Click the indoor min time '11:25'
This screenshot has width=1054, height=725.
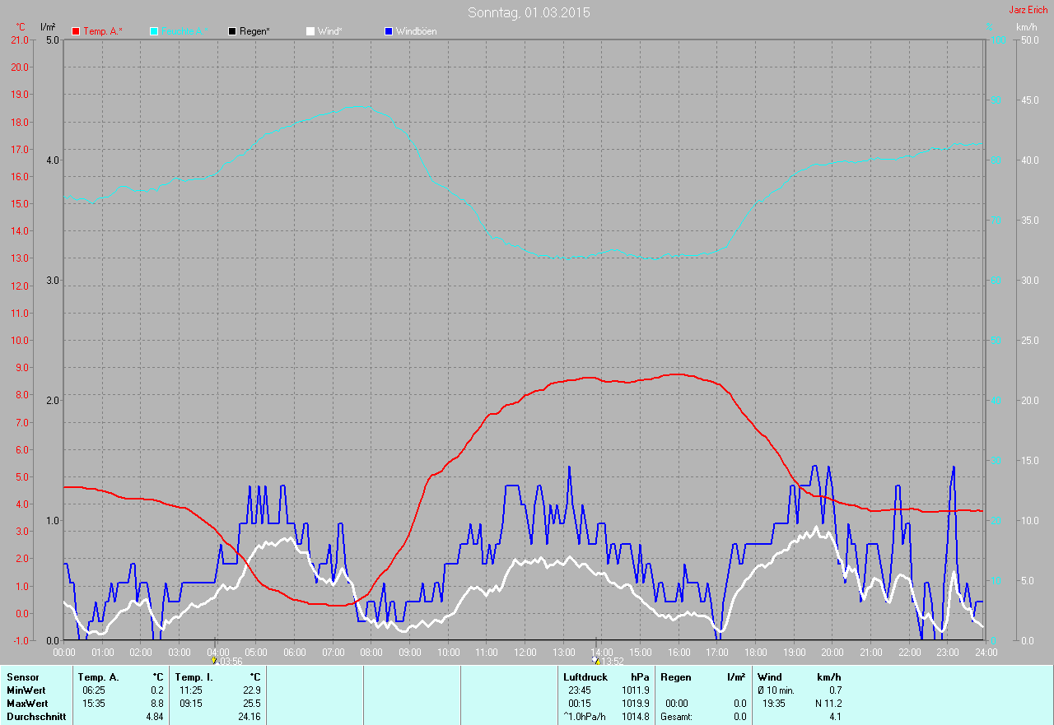click(x=191, y=690)
